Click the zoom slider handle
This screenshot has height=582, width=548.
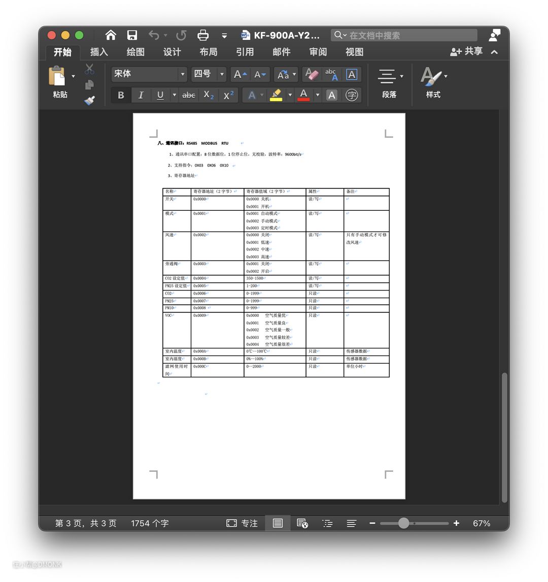[404, 524]
